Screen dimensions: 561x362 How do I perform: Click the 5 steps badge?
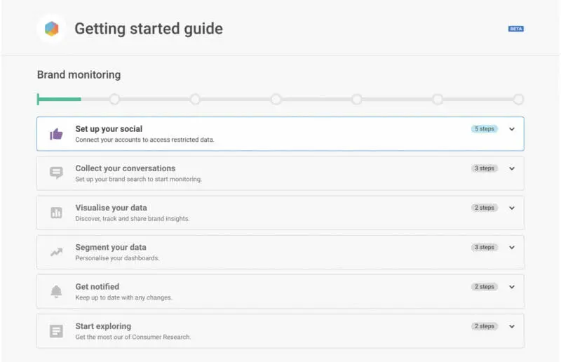pyautogui.click(x=484, y=129)
